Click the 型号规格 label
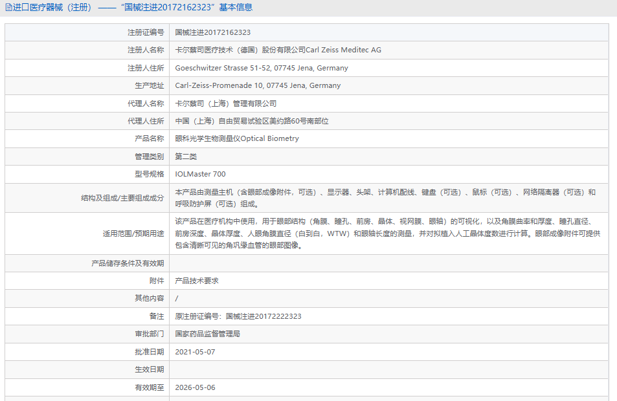Screen dimensions: 617x401 tap(149, 174)
